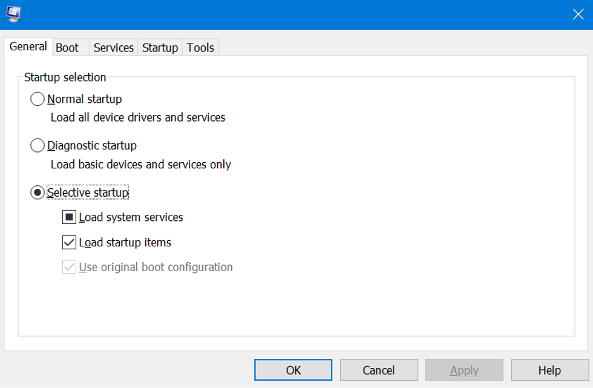Click the 'Load basic devices and services only' text
The image size is (593, 388).
pyautogui.click(x=141, y=164)
